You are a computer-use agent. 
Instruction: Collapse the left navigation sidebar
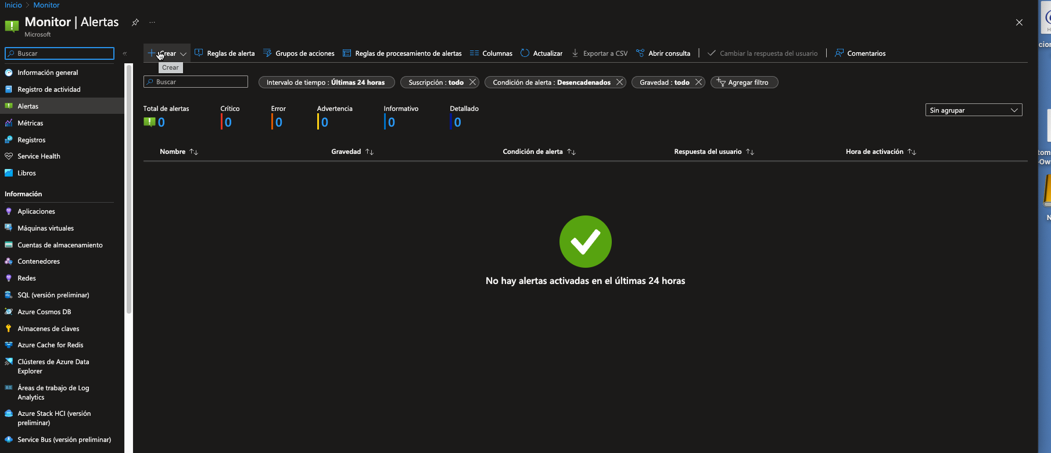point(125,53)
